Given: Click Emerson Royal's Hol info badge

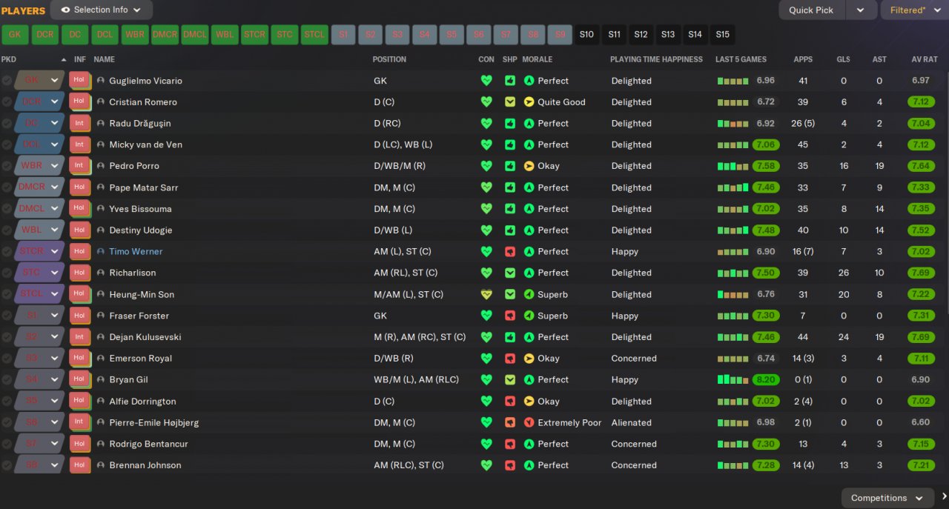Looking at the screenshot, I should pos(79,359).
